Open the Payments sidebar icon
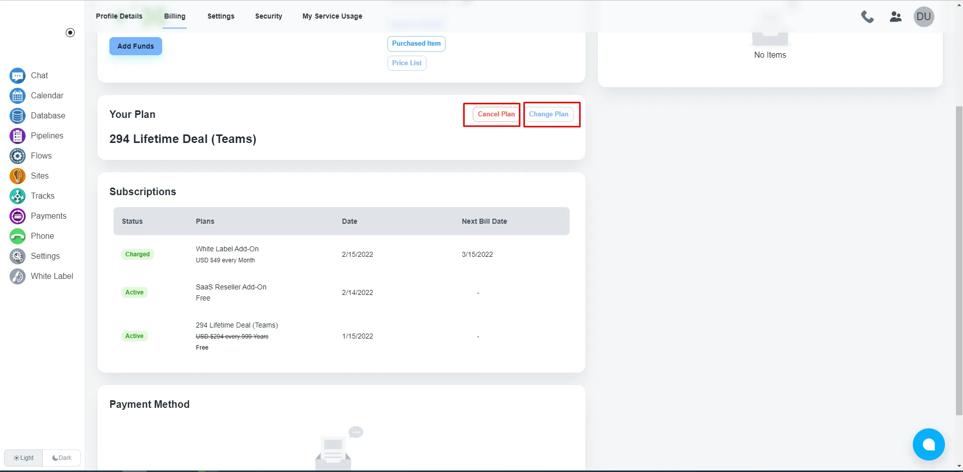 [18, 216]
